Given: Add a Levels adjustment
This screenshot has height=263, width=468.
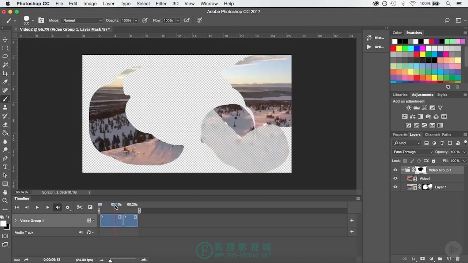Looking at the screenshot, I should coord(416,108).
